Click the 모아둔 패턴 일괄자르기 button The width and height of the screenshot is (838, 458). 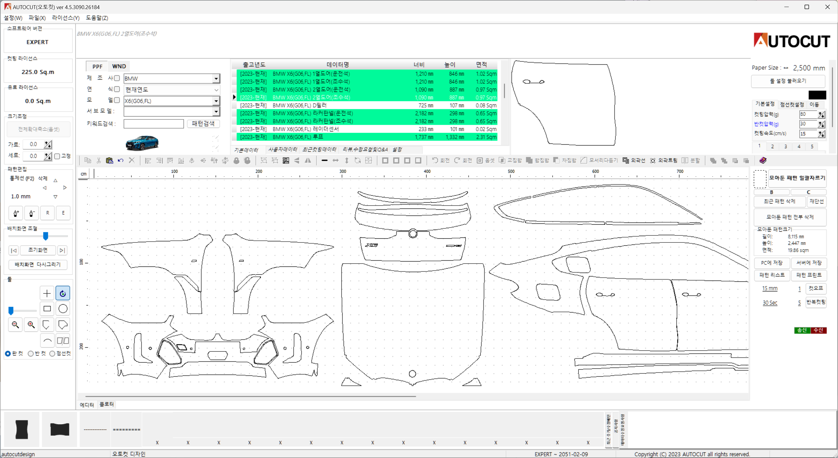point(797,178)
